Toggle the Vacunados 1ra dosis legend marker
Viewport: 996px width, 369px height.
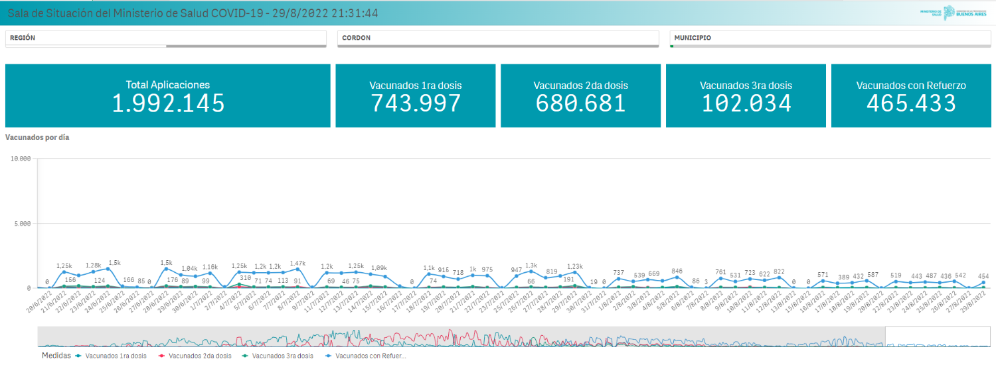(x=79, y=356)
